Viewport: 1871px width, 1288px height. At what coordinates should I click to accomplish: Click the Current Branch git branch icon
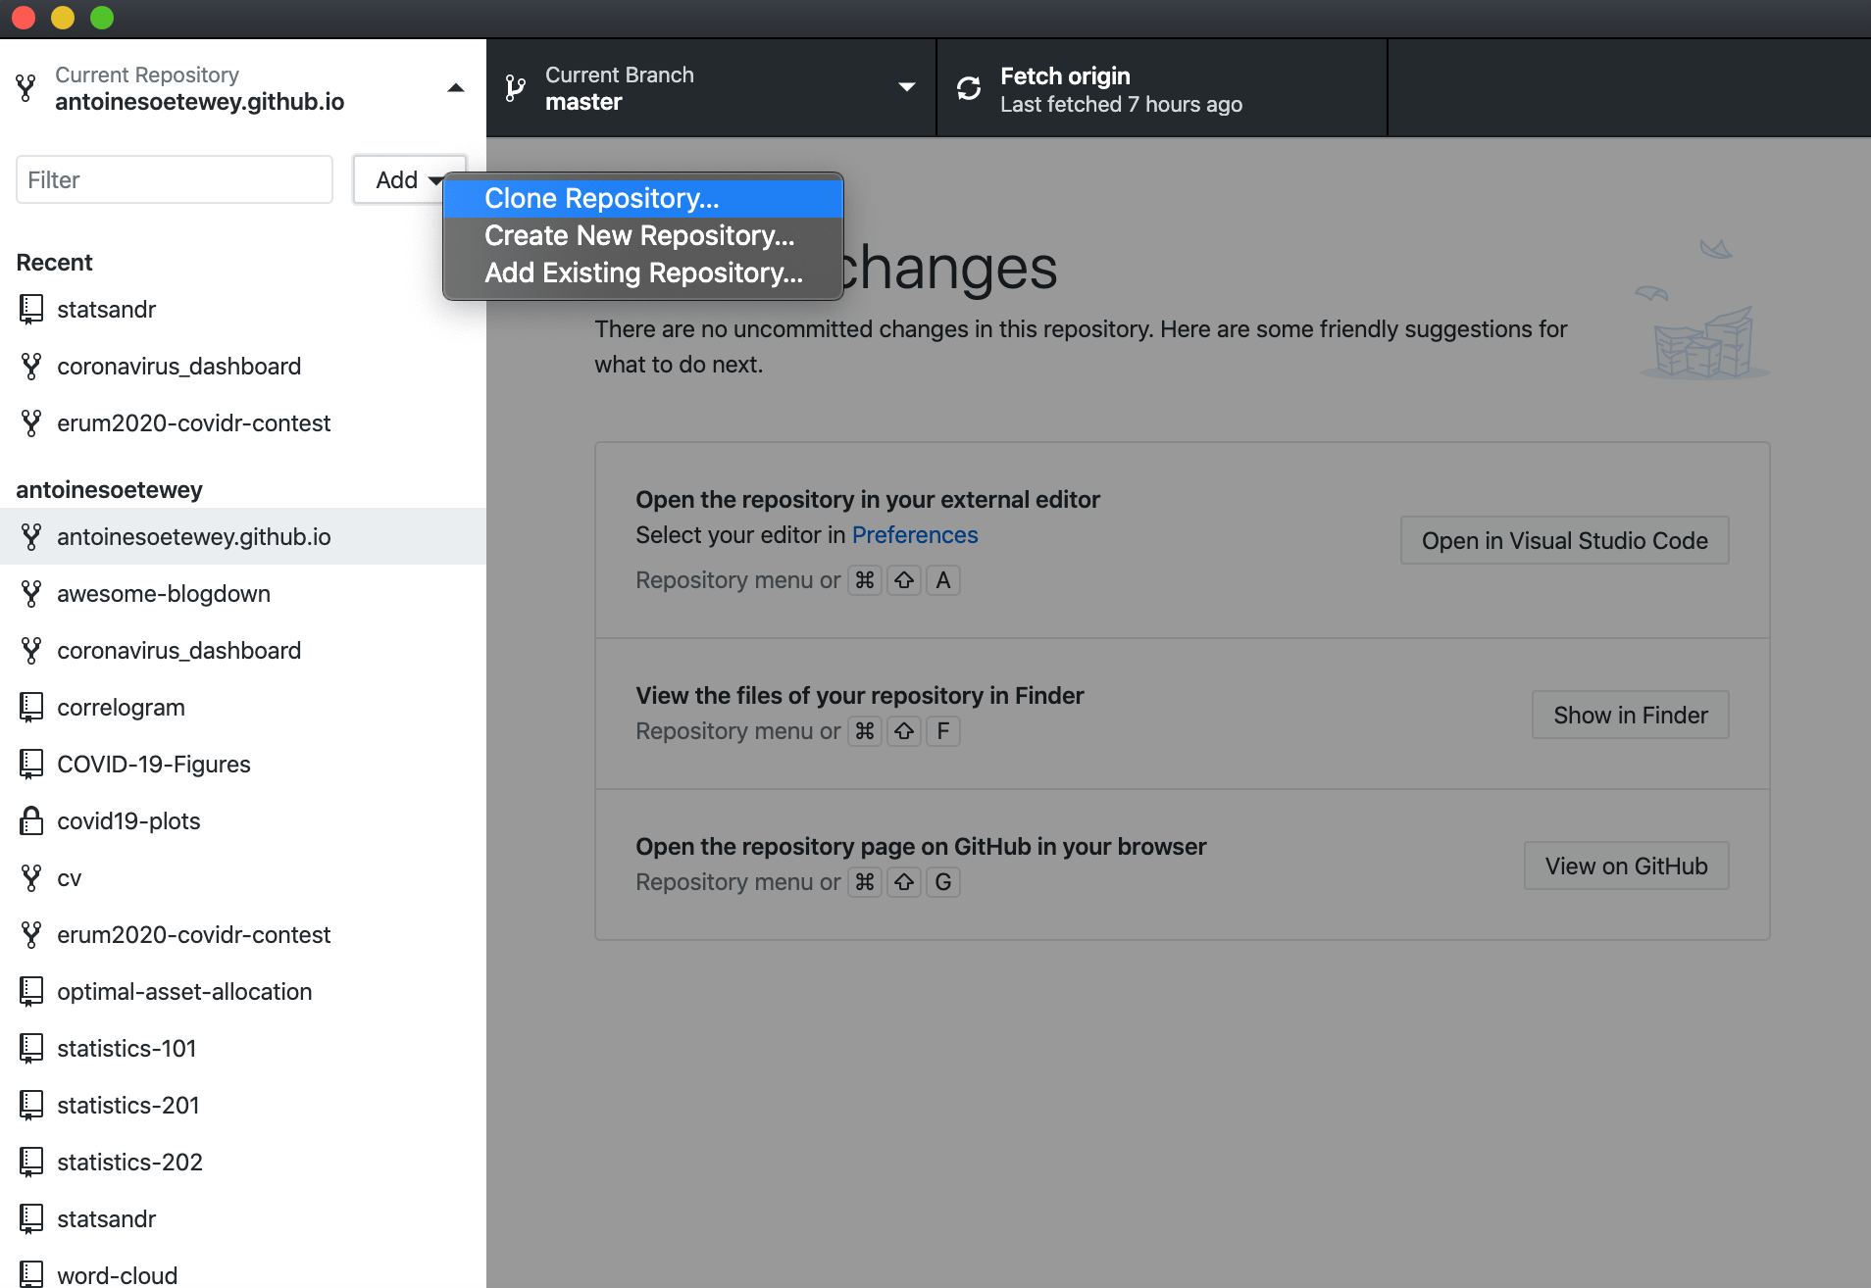point(516,88)
